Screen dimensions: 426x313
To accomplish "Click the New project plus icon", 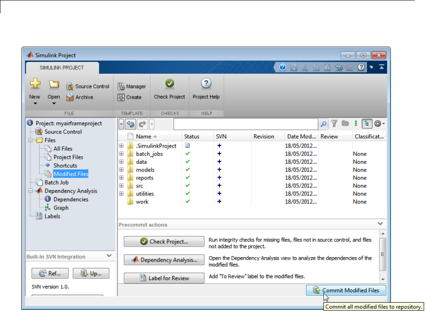I will click(x=35, y=83).
